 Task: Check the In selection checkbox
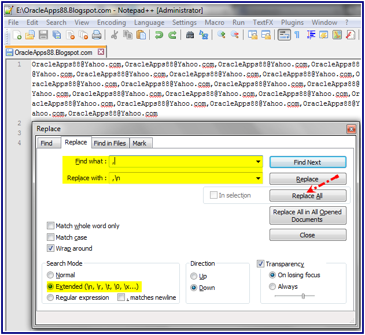[x=213, y=195]
